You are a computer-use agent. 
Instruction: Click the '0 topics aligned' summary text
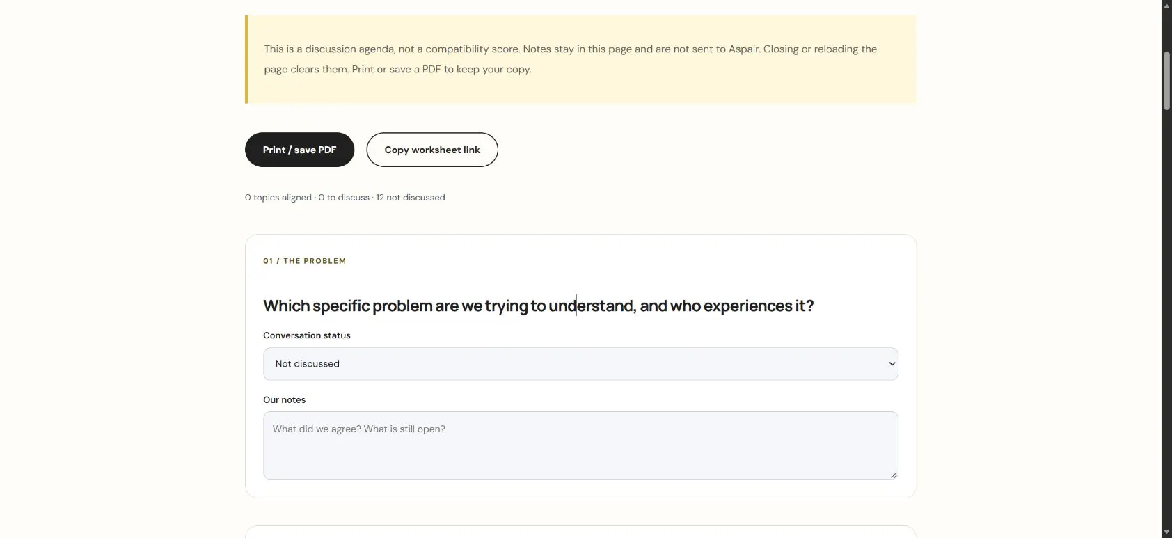point(278,198)
